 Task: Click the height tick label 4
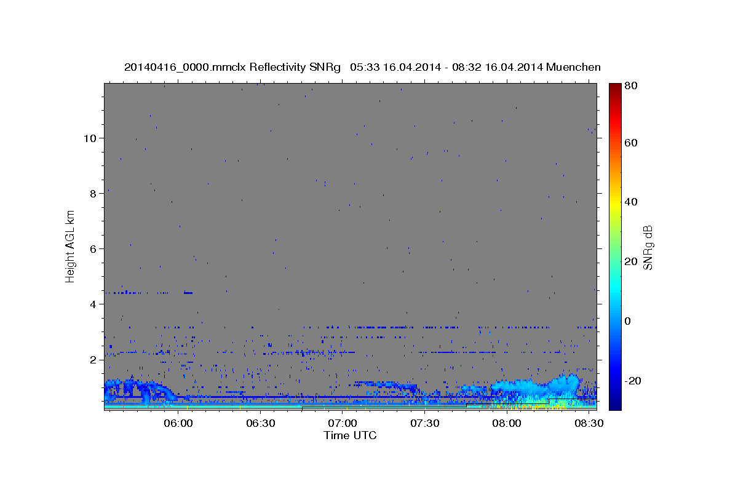tap(93, 304)
